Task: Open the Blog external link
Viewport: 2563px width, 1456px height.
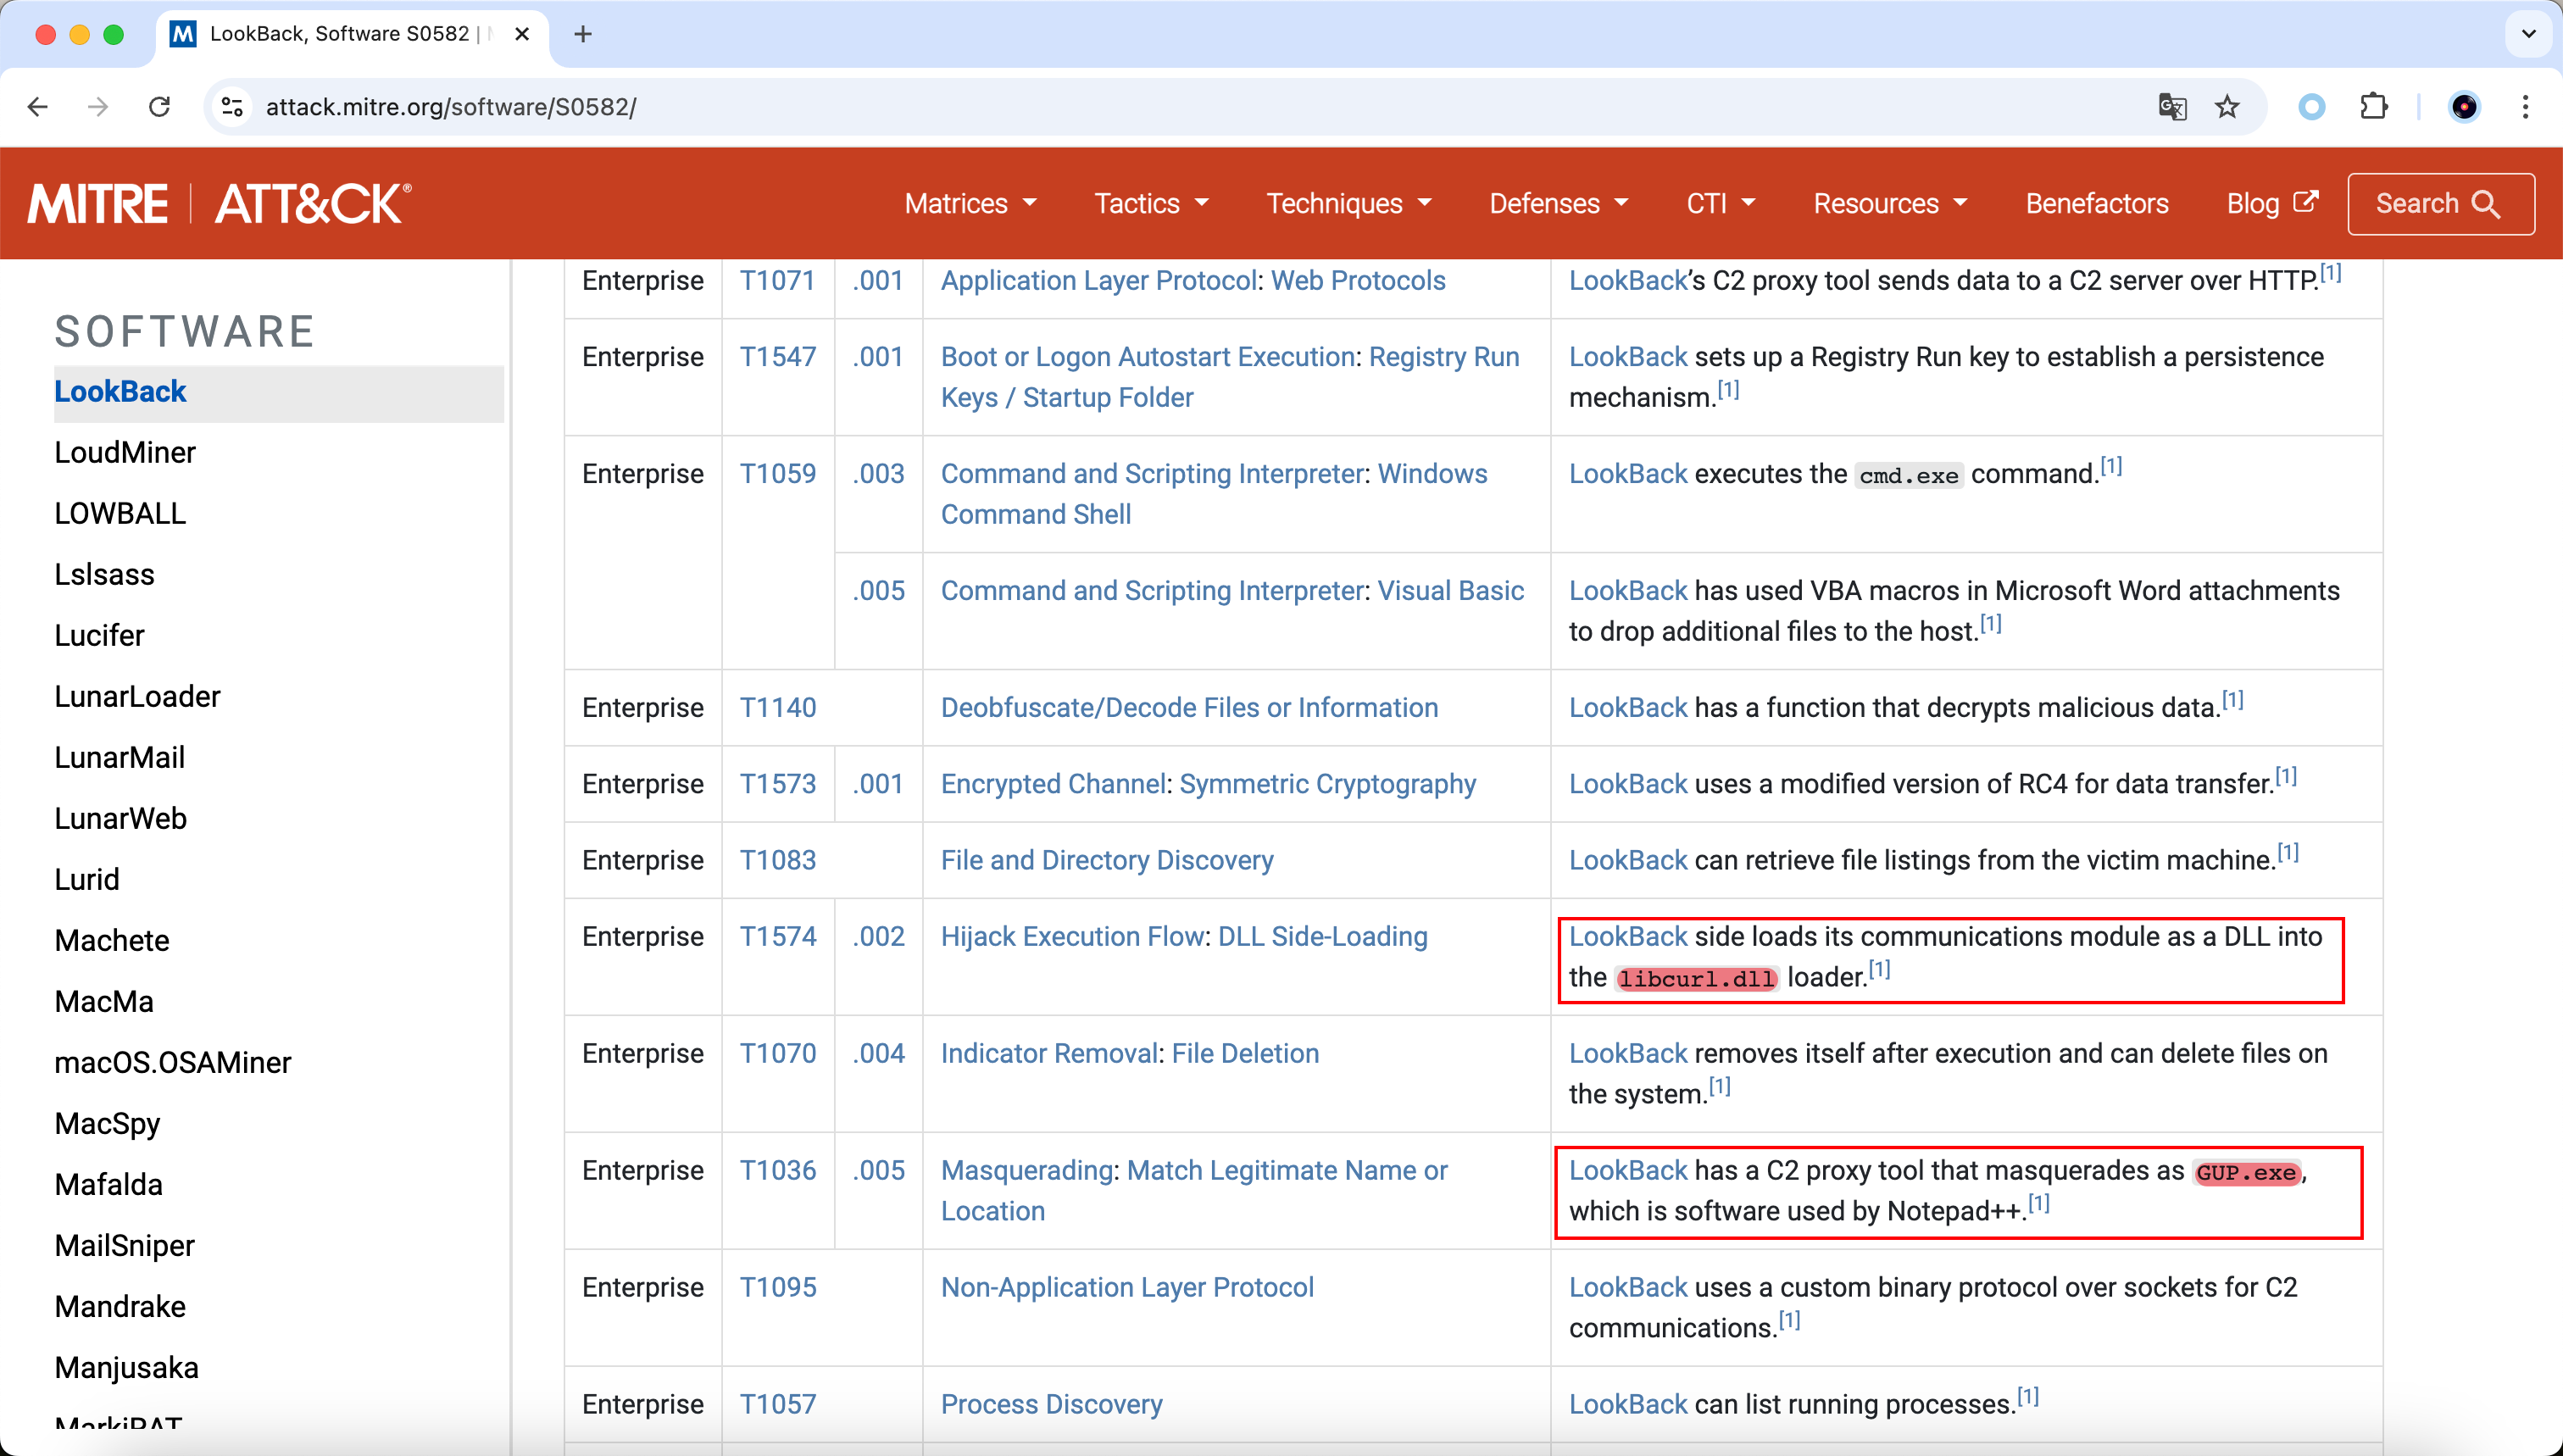Action: tap(2270, 204)
